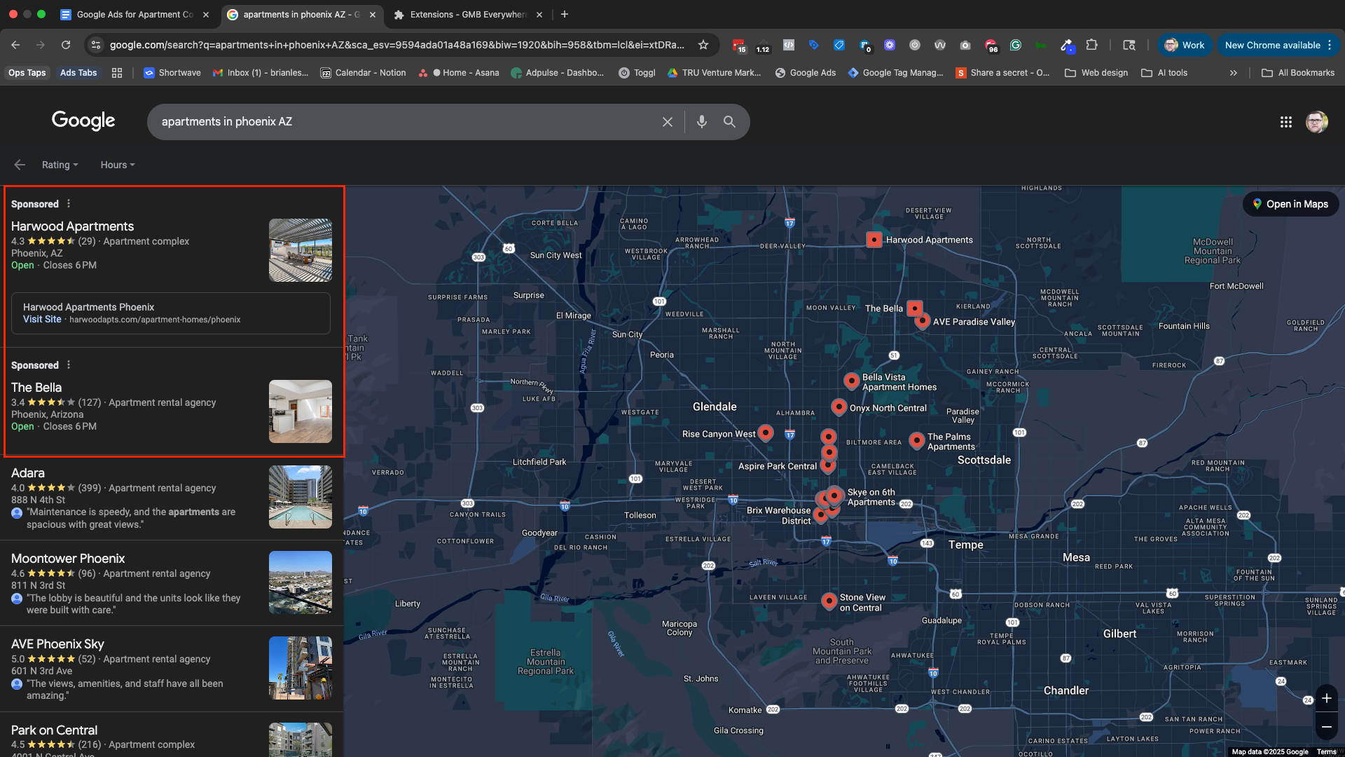Click the microphone voice search icon
This screenshot has width=1345, height=757.
(701, 122)
